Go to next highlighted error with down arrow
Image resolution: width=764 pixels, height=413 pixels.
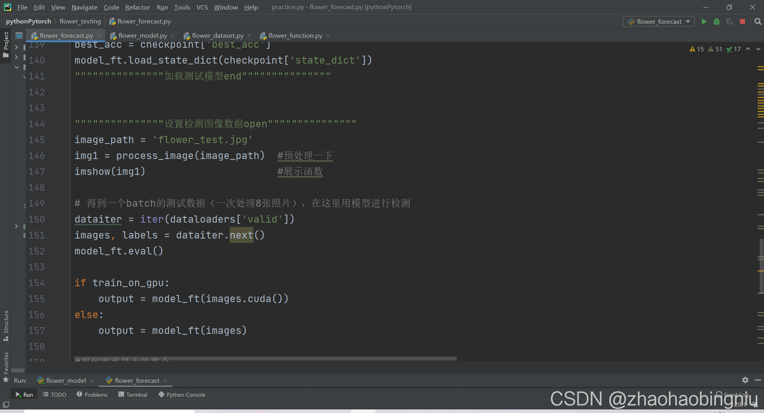click(758, 49)
